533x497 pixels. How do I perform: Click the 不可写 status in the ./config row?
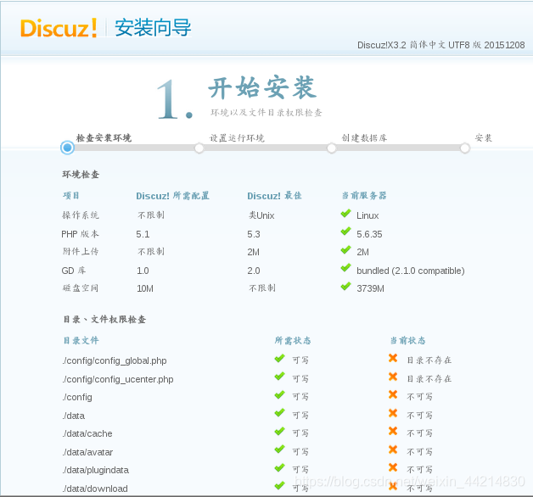click(x=420, y=397)
